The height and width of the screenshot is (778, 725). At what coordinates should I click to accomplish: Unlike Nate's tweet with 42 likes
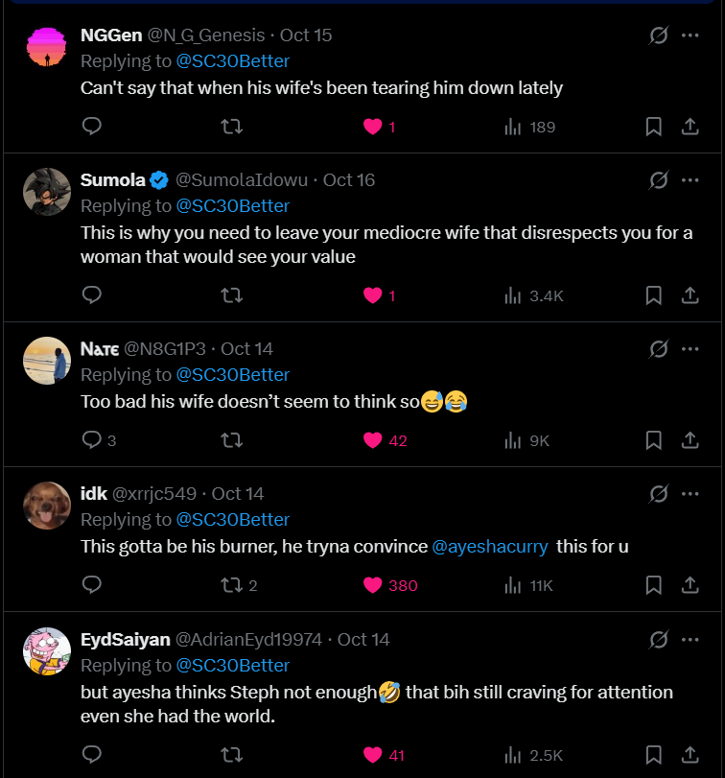point(373,440)
